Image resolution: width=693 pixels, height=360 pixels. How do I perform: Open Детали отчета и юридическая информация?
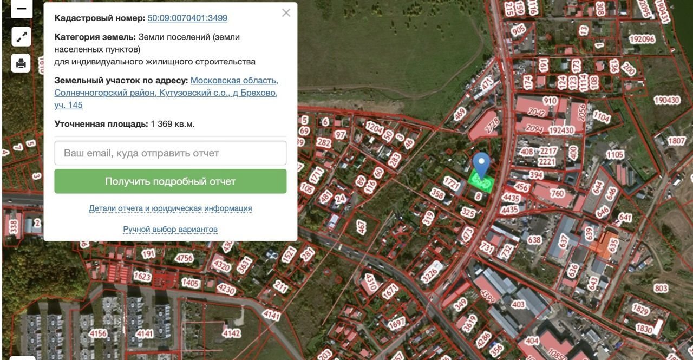point(170,208)
